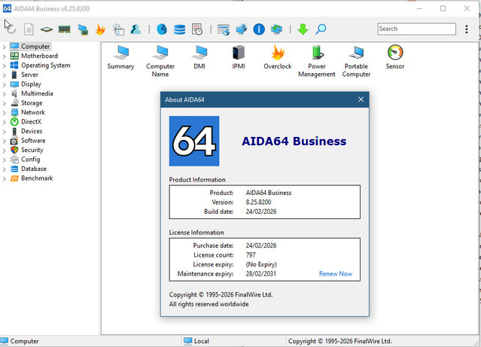Image resolution: width=481 pixels, height=347 pixels.
Task: Click the blue database stack icon
Action: click(x=179, y=29)
